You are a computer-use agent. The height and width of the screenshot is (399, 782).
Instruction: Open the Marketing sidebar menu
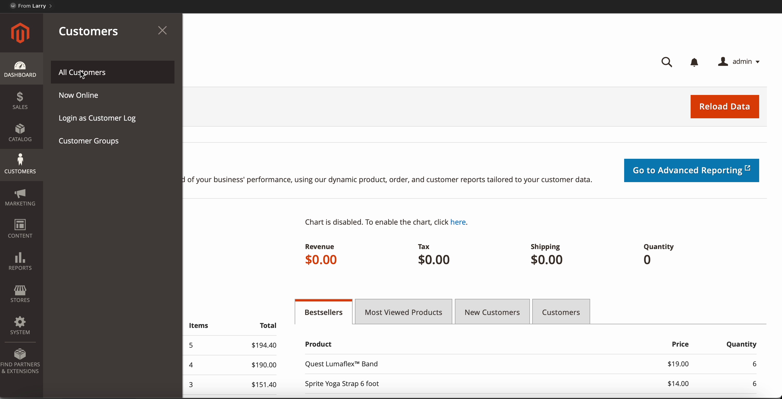(x=20, y=197)
